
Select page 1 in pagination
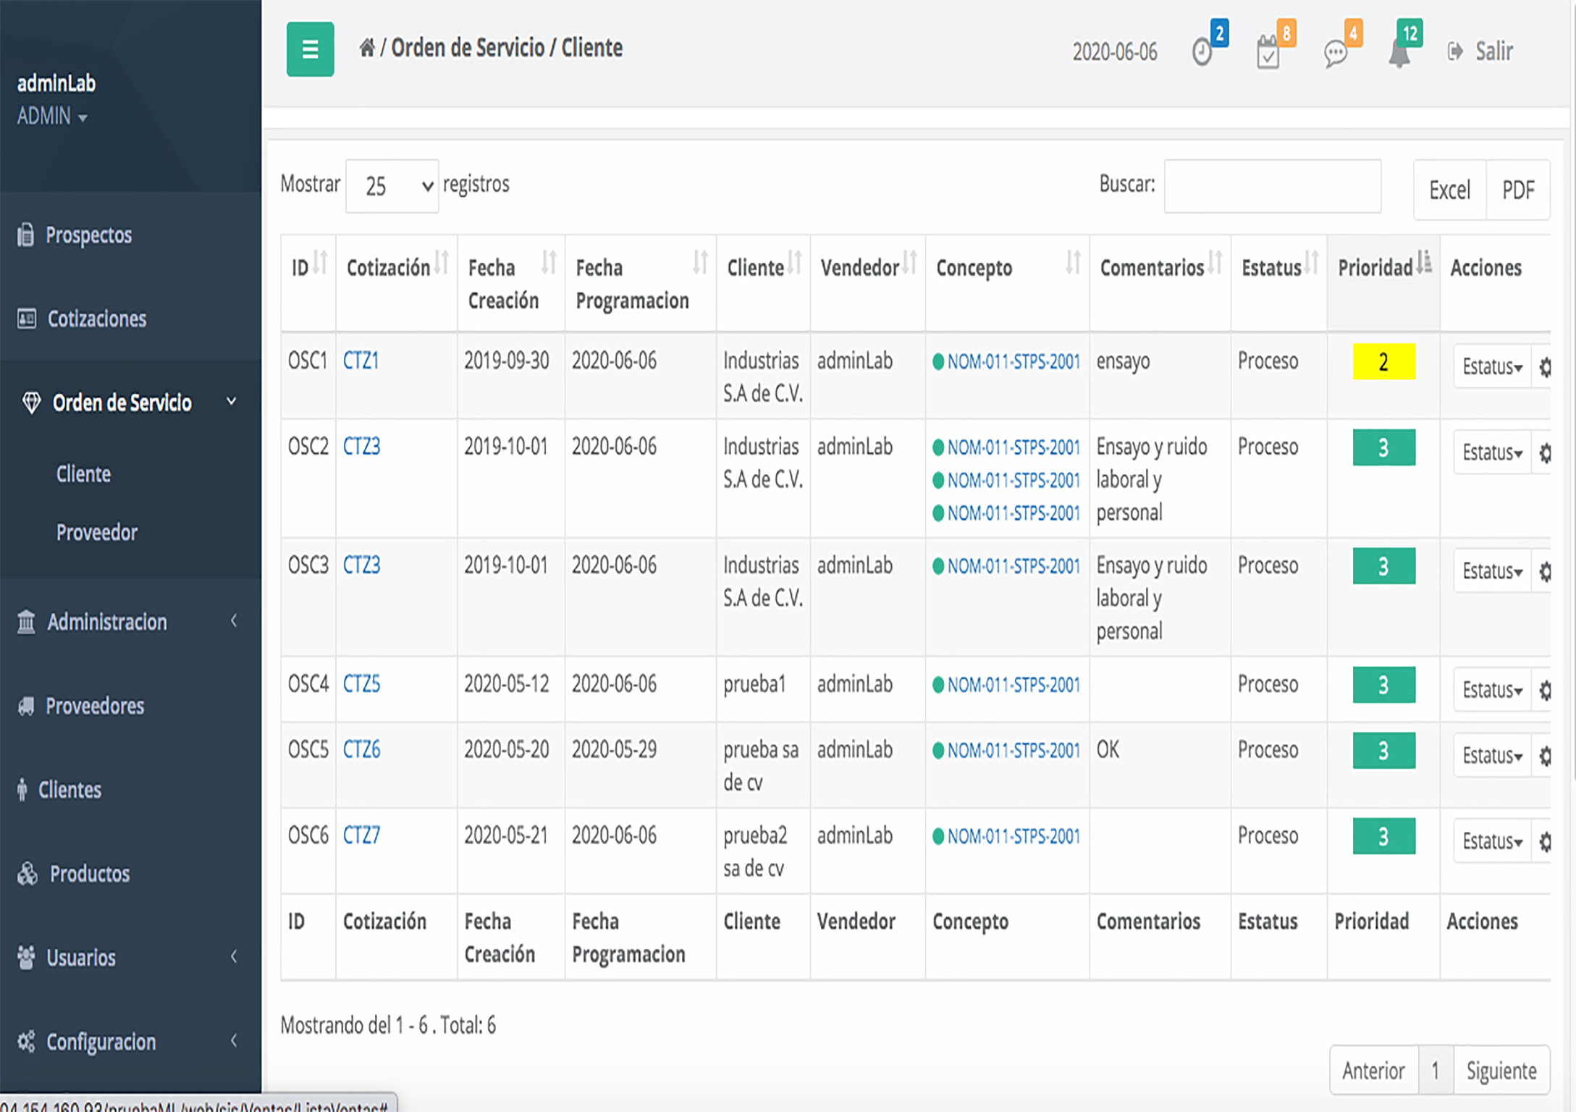click(x=1436, y=1070)
